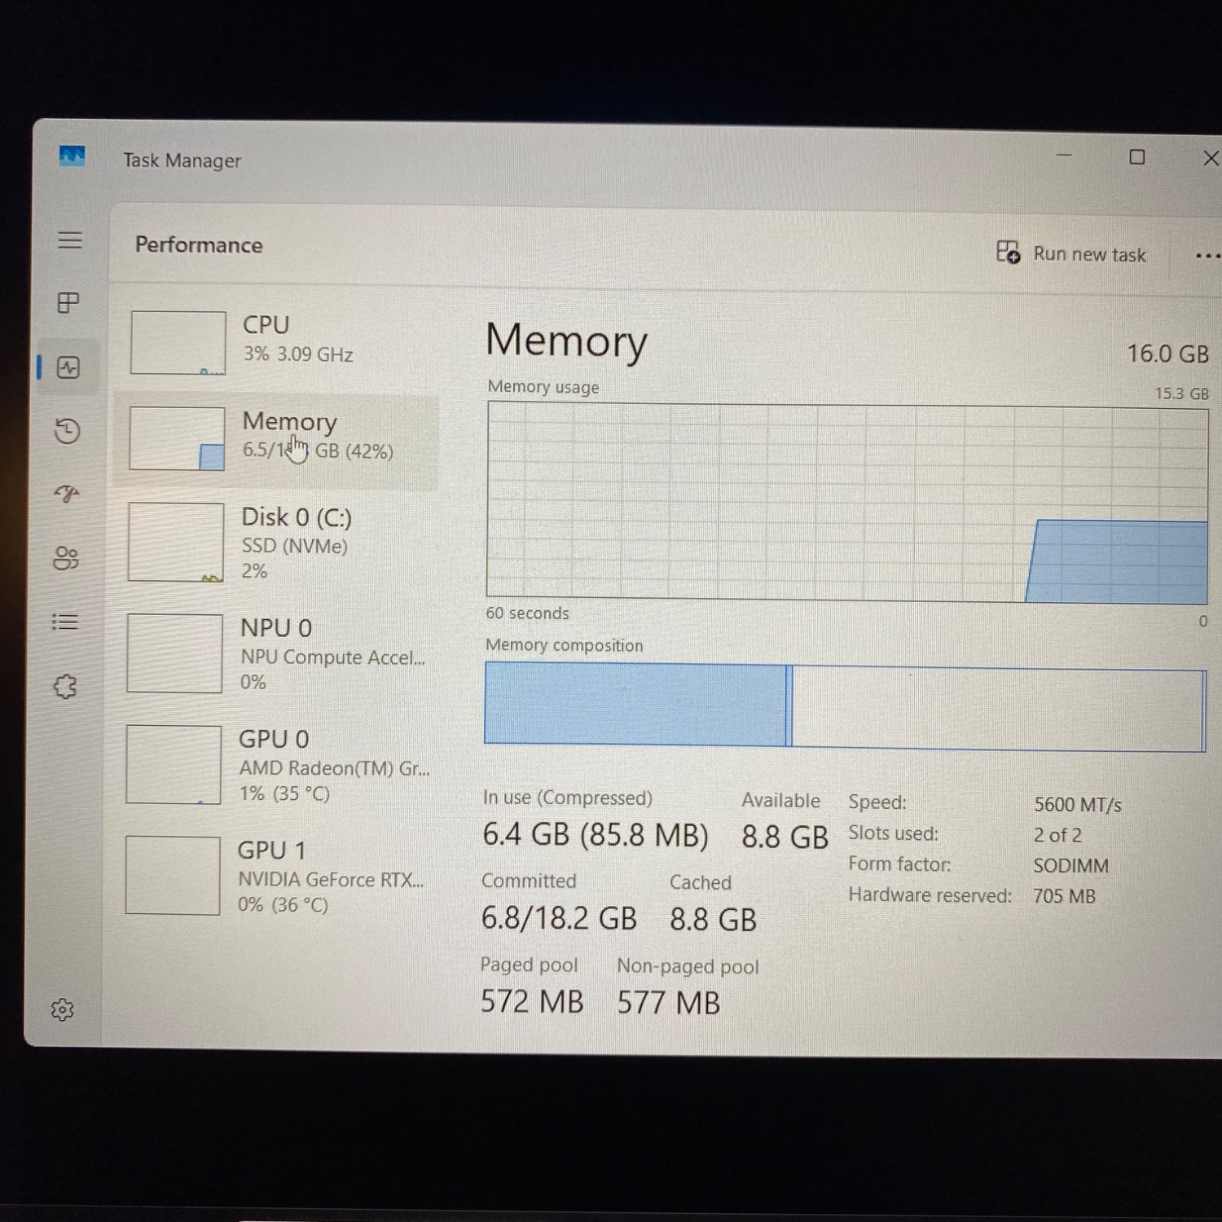
Task: Click the Memory composition bar
Action: 844,707
